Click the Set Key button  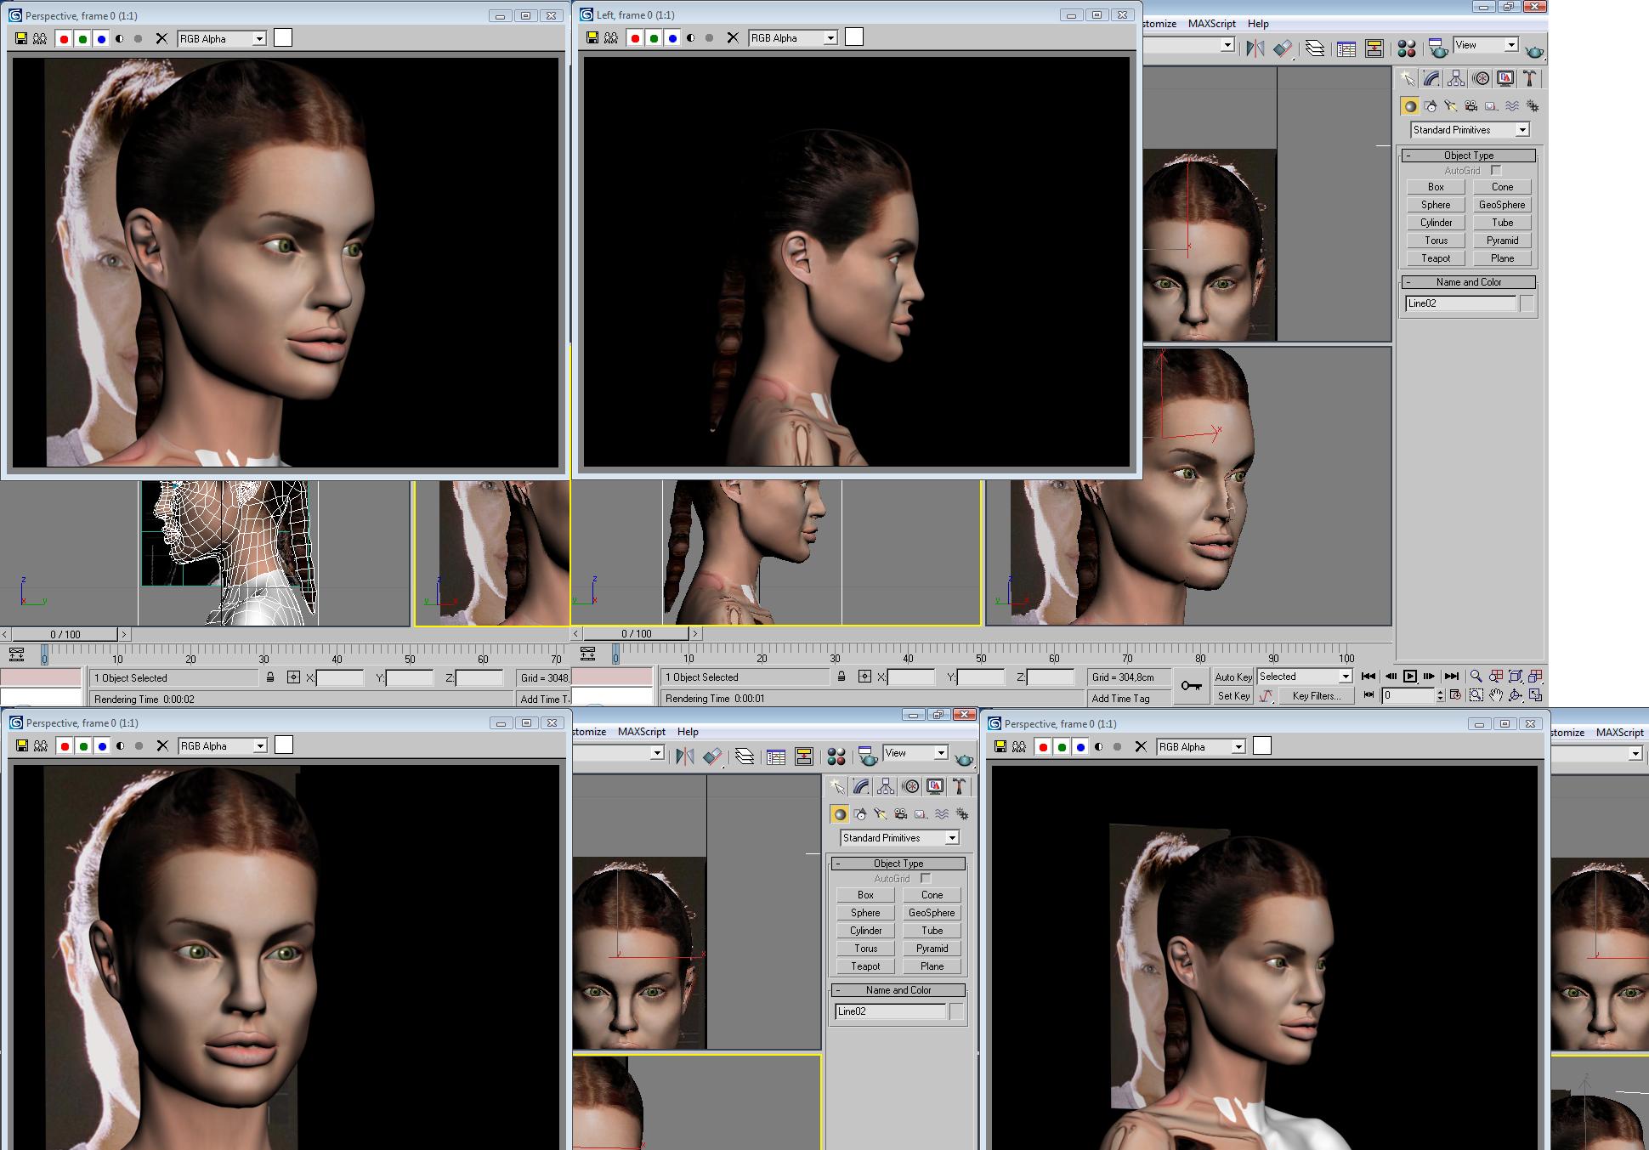pyautogui.click(x=1232, y=695)
